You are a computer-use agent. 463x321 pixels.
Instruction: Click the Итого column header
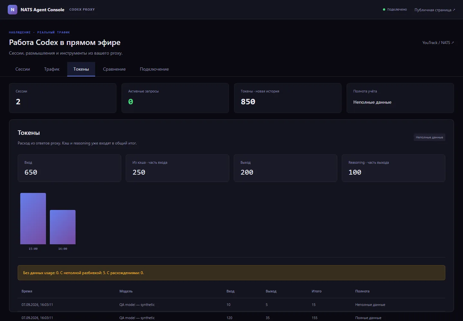316,291
